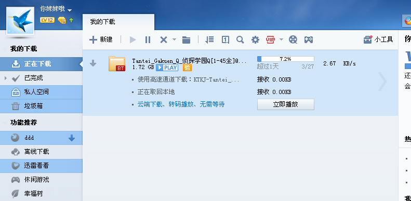Delete the task with the X icon

coord(164,39)
